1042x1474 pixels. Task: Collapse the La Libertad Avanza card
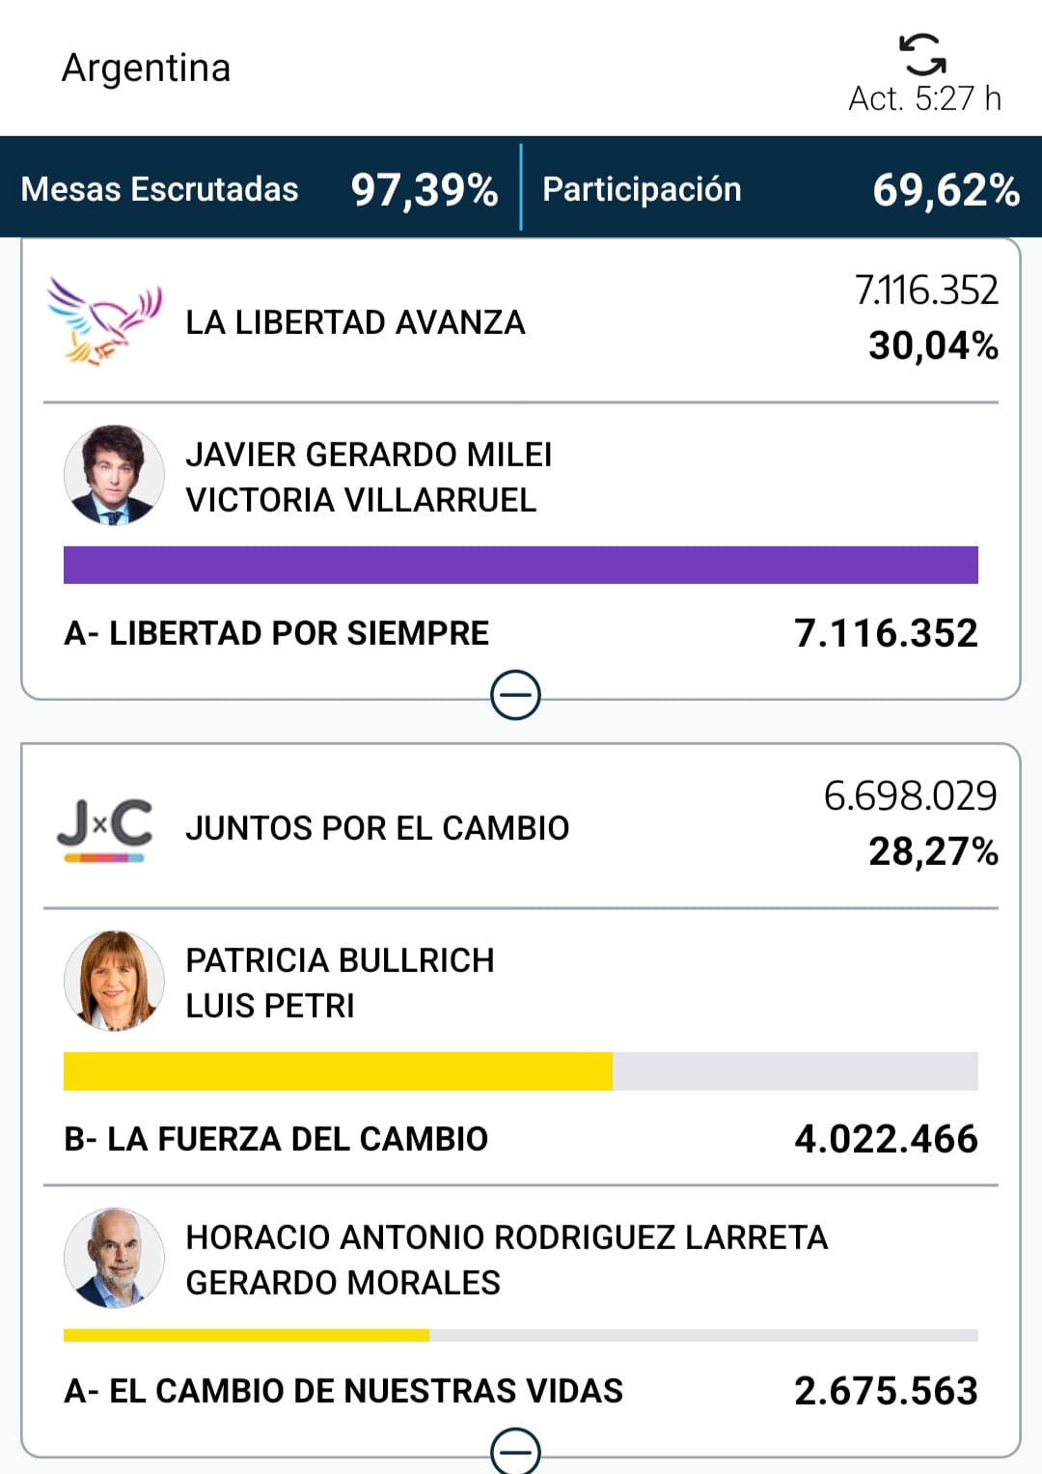[515, 695]
